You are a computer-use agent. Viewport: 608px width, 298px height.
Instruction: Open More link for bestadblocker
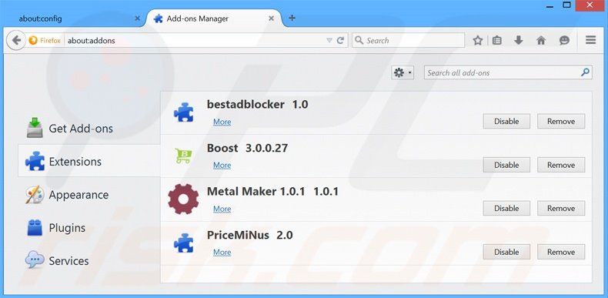pyautogui.click(x=222, y=122)
